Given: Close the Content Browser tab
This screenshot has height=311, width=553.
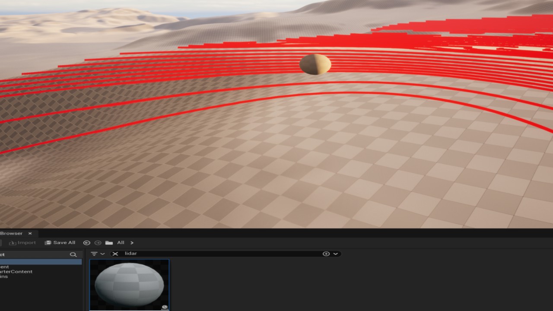Looking at the screenshot, I should click(x=30, y=234).
